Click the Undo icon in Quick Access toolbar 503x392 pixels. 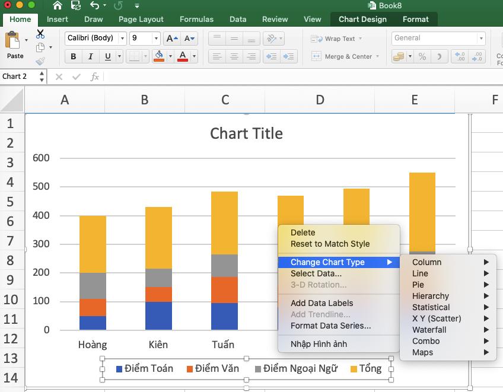(95, 5)
